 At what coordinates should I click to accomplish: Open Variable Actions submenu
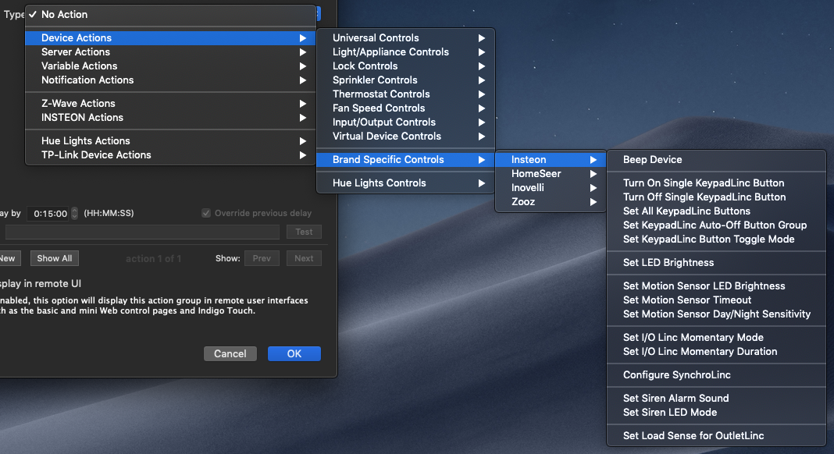[170, 66]
